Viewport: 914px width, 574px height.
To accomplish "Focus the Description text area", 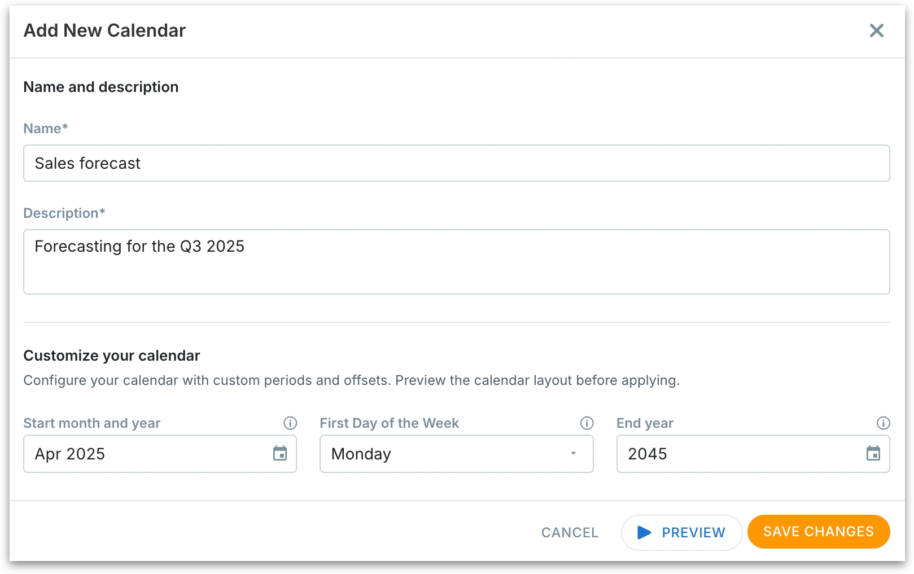I will click(x=456, y=261).
